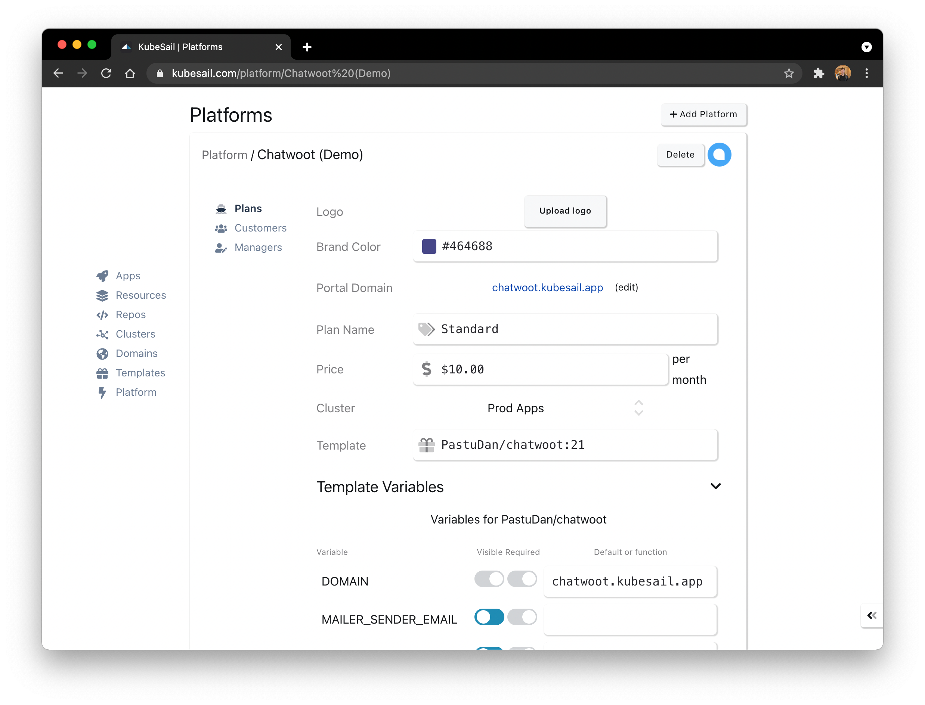Open a new browser tab

(x=307, y=47)
